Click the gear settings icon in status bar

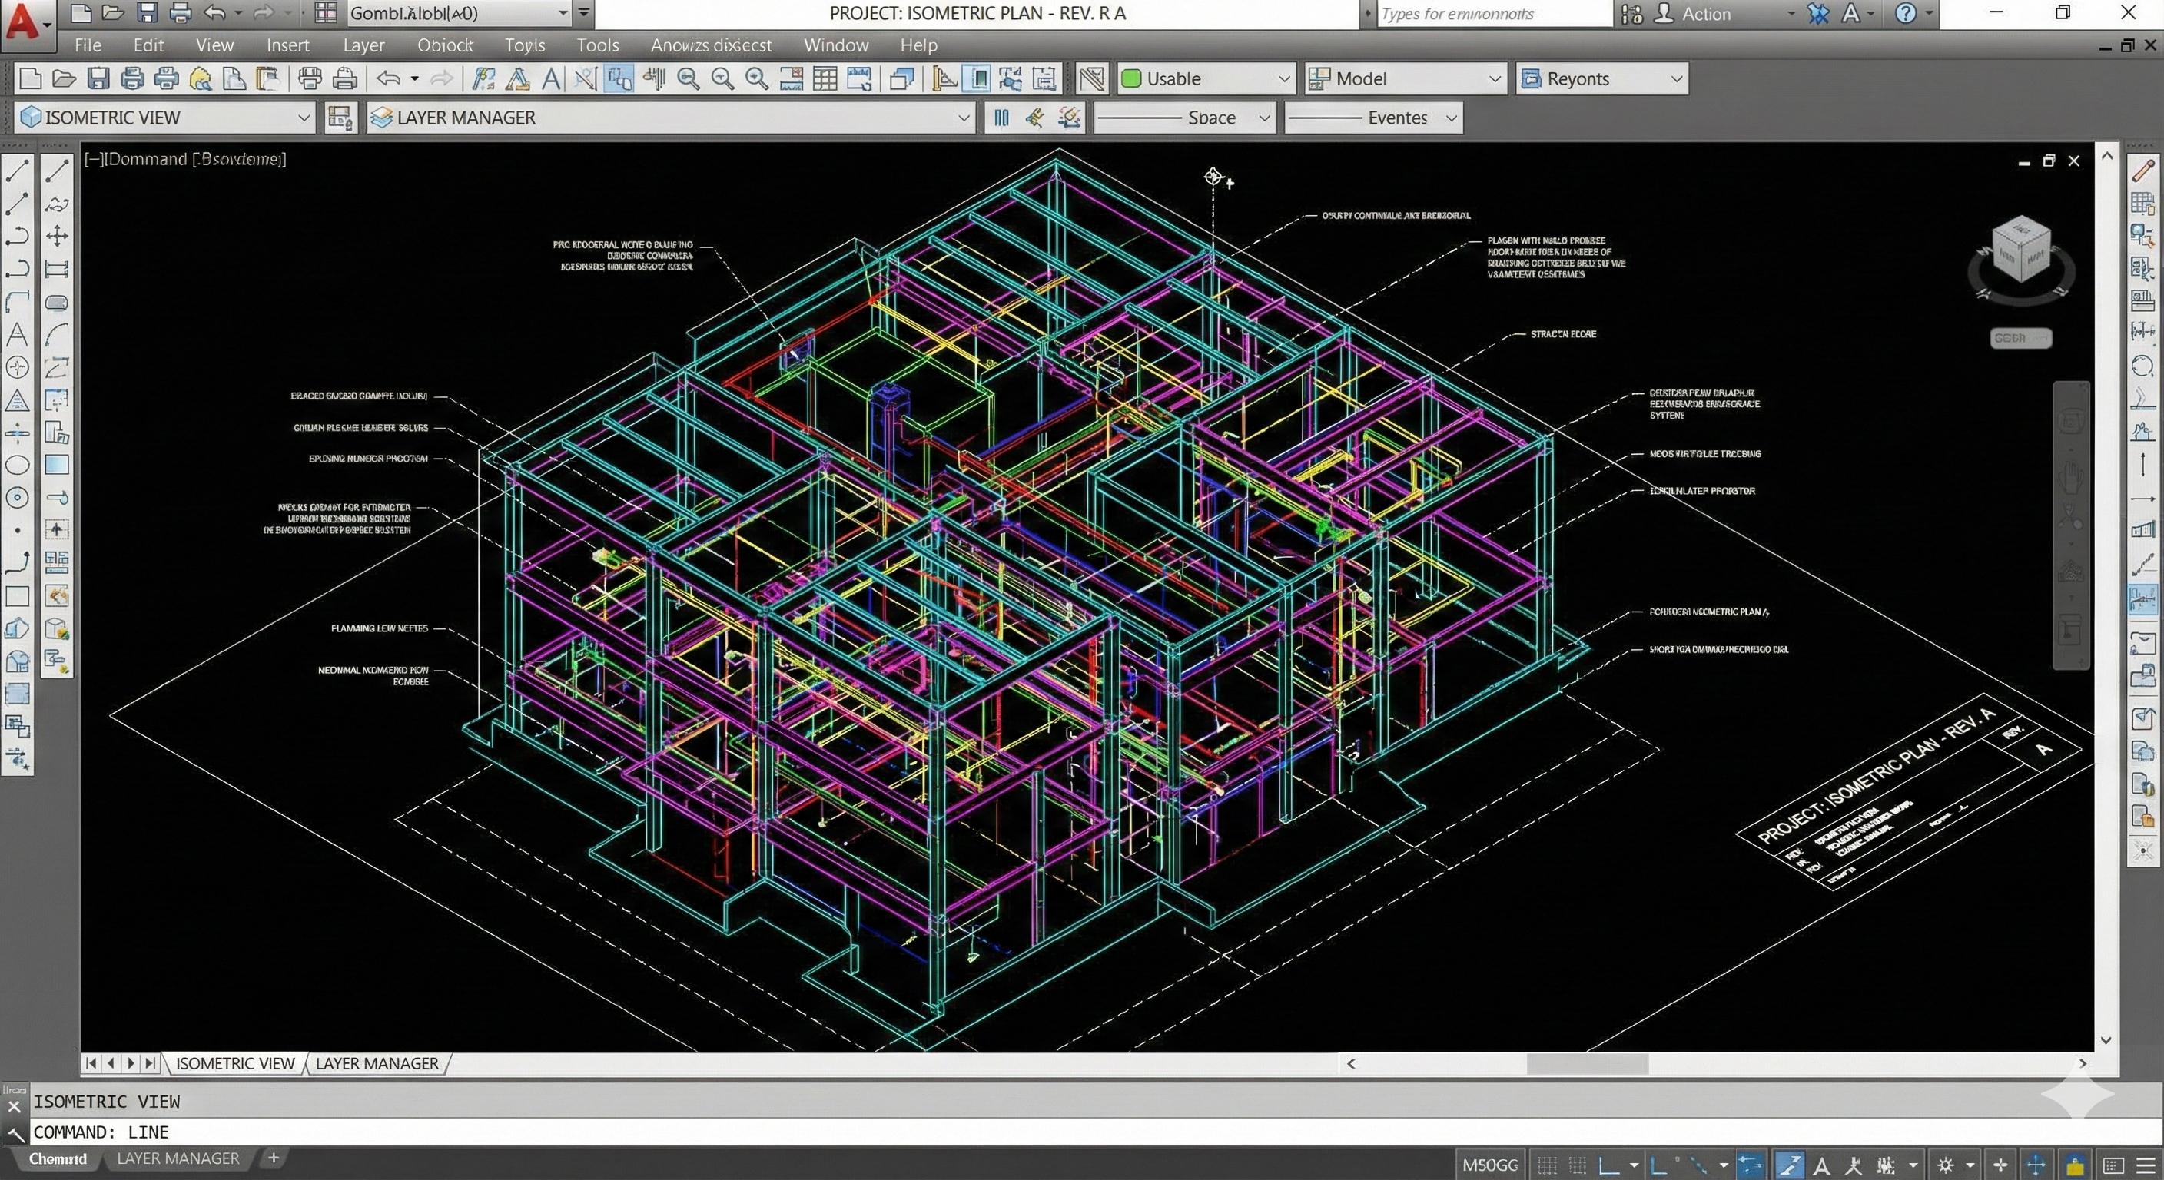(1945, 1165)
